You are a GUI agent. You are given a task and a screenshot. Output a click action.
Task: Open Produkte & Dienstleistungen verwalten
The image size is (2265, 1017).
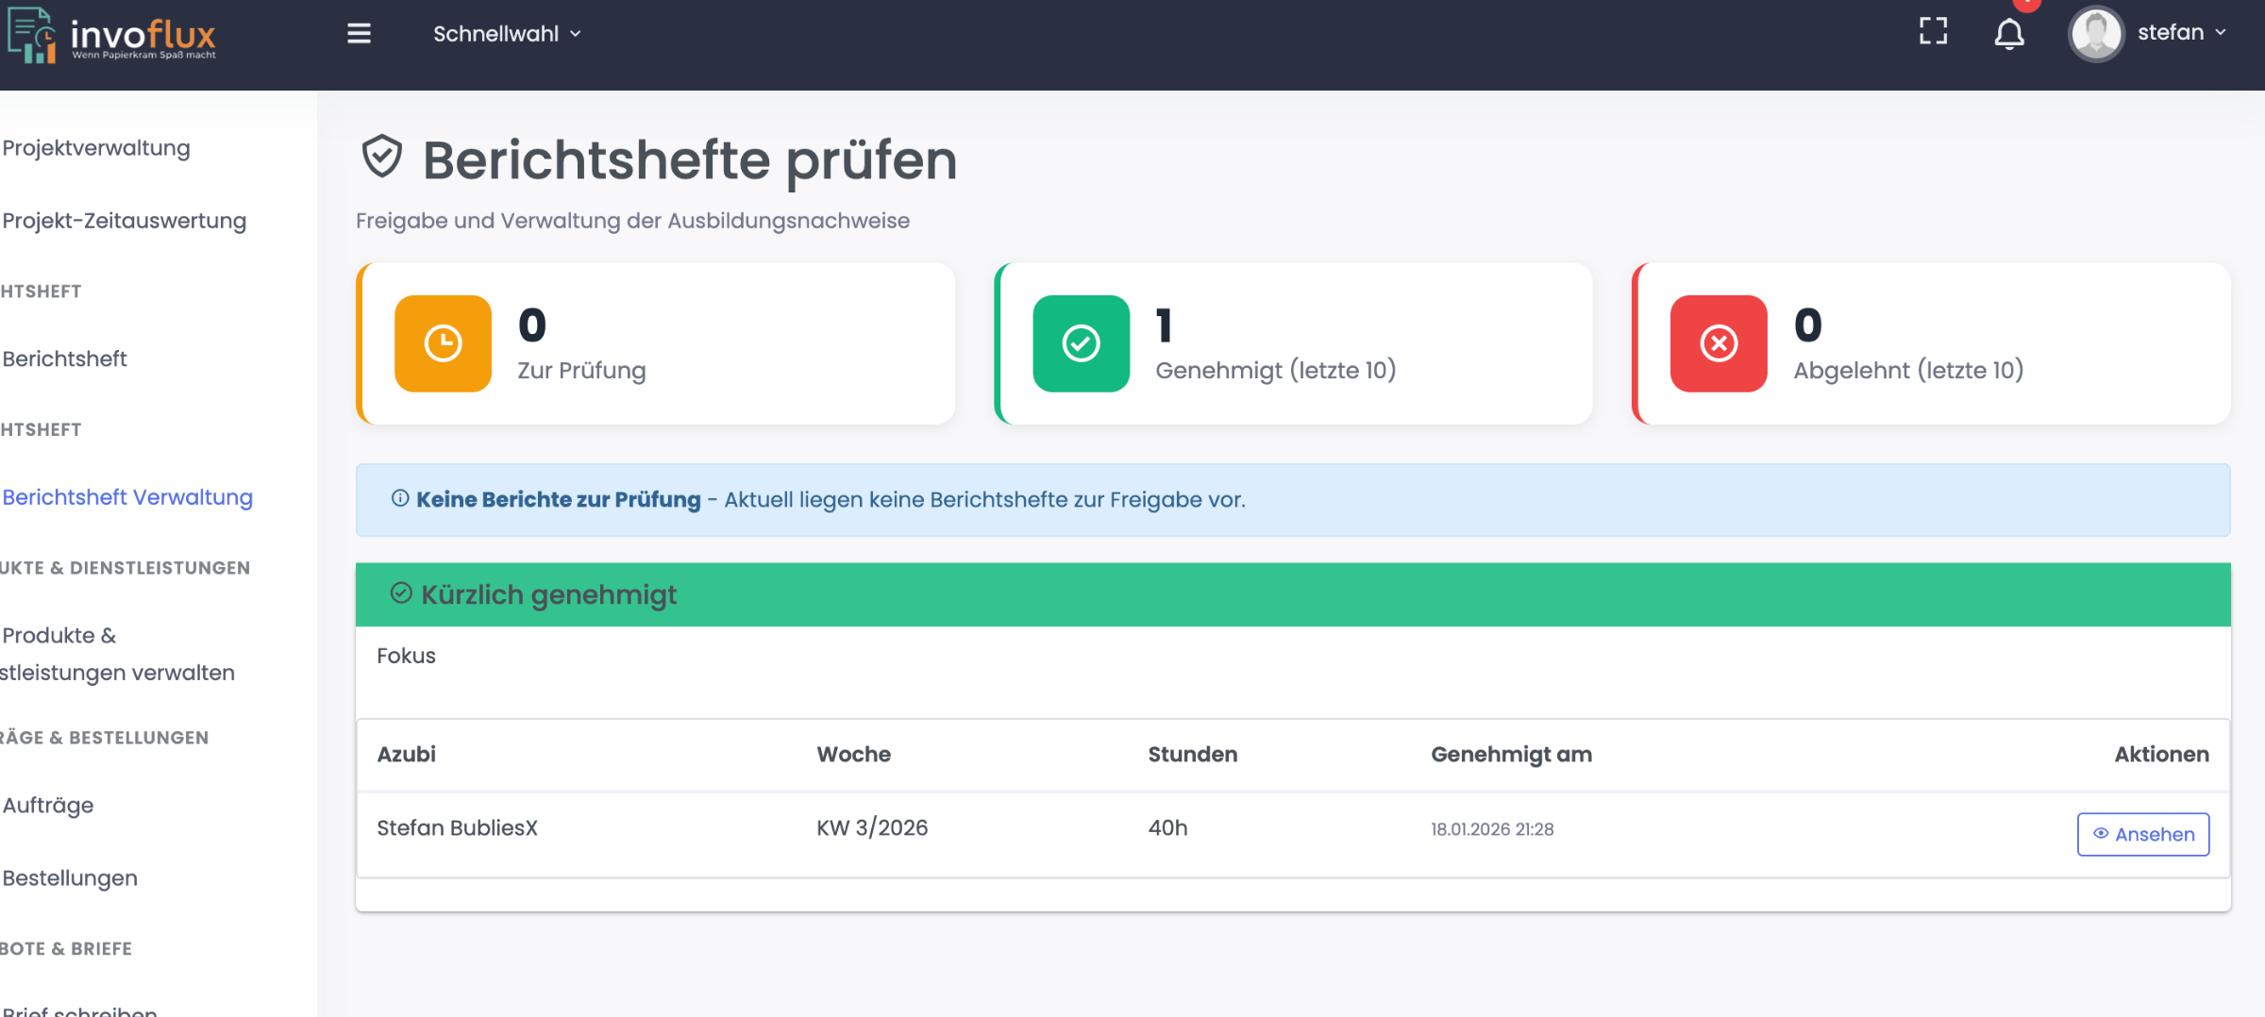tap(117, 654)
